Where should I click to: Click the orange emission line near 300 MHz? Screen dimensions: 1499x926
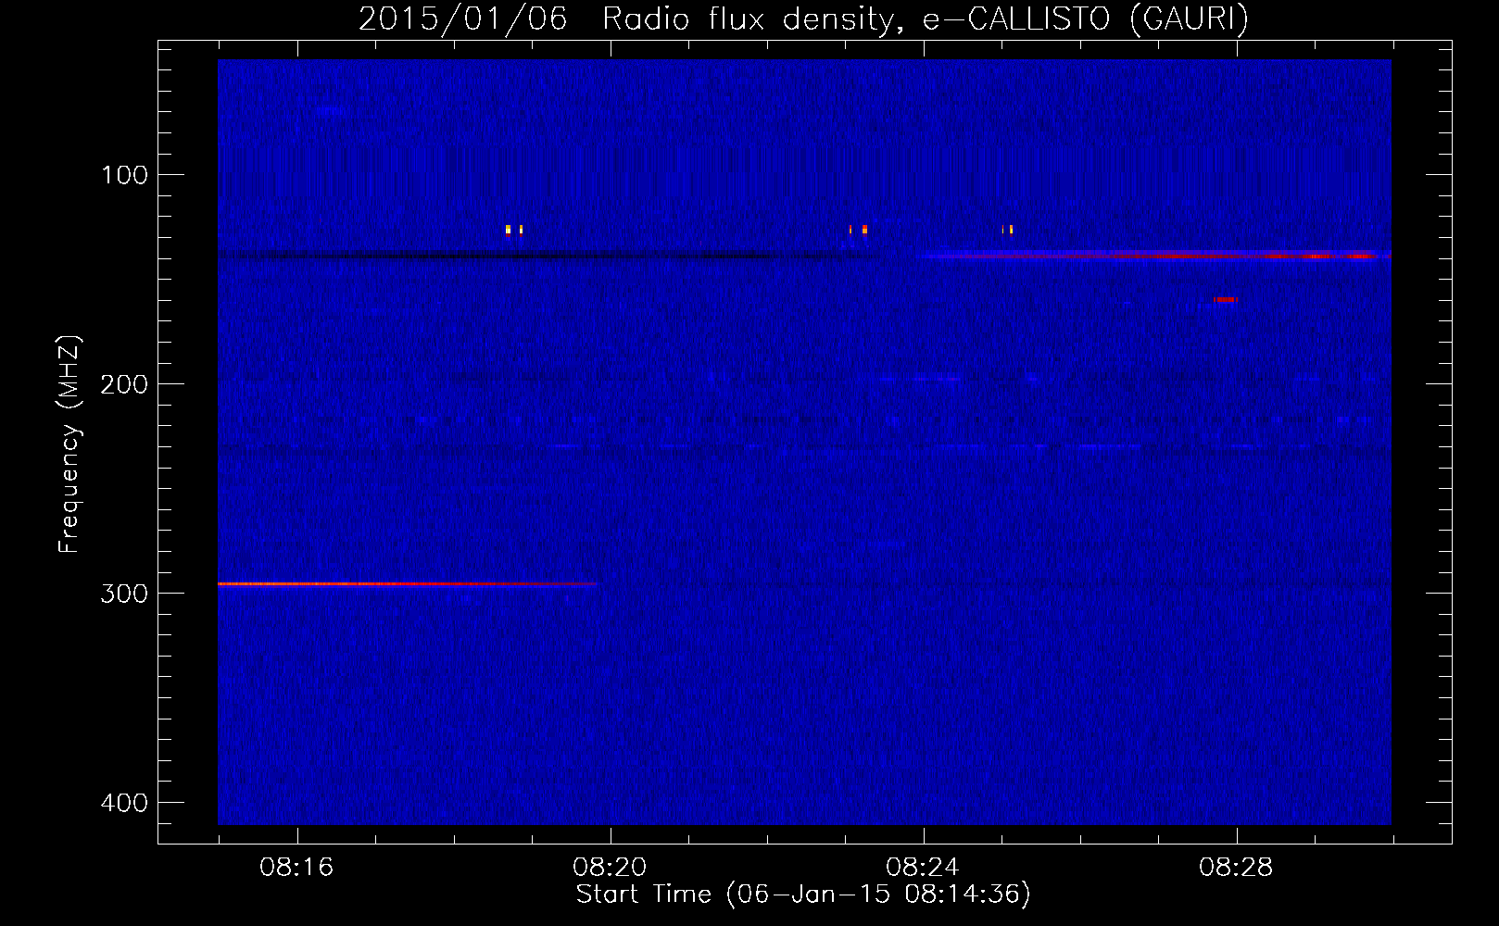[408, 584]
